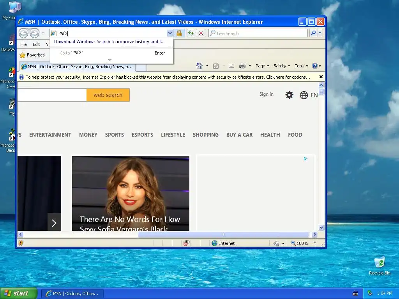Image resolution: width=399 pixels, height=299 pixels.
Task: Open search provider options dropdown
Action: pos(320,33)
